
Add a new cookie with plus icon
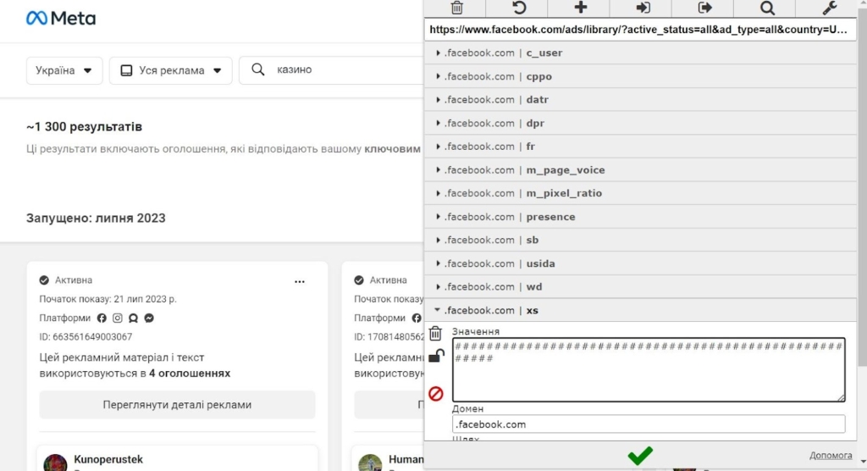tap(580, 8)
